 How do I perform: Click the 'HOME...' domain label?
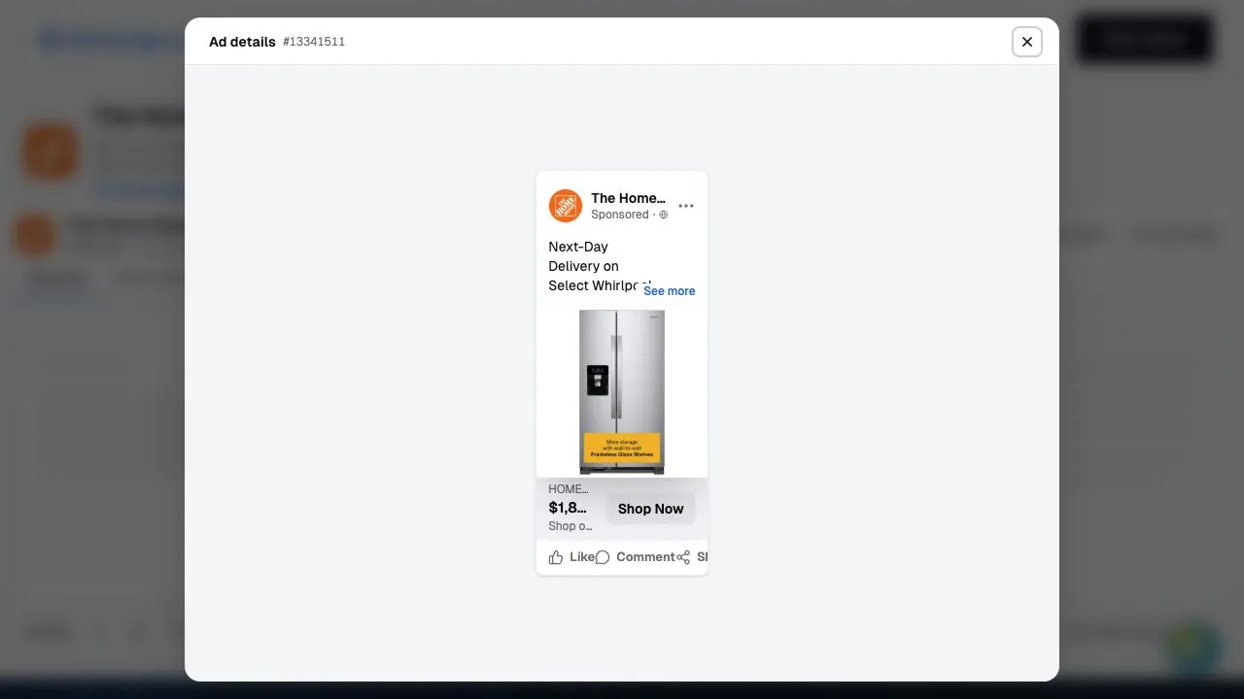(x=568, y=489)
